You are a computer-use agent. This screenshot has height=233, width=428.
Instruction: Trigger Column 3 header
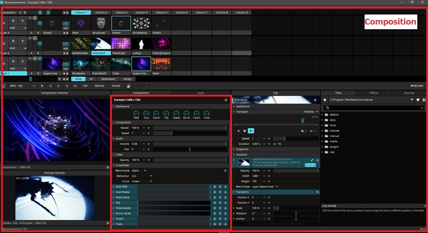click(x=121, y=12)
